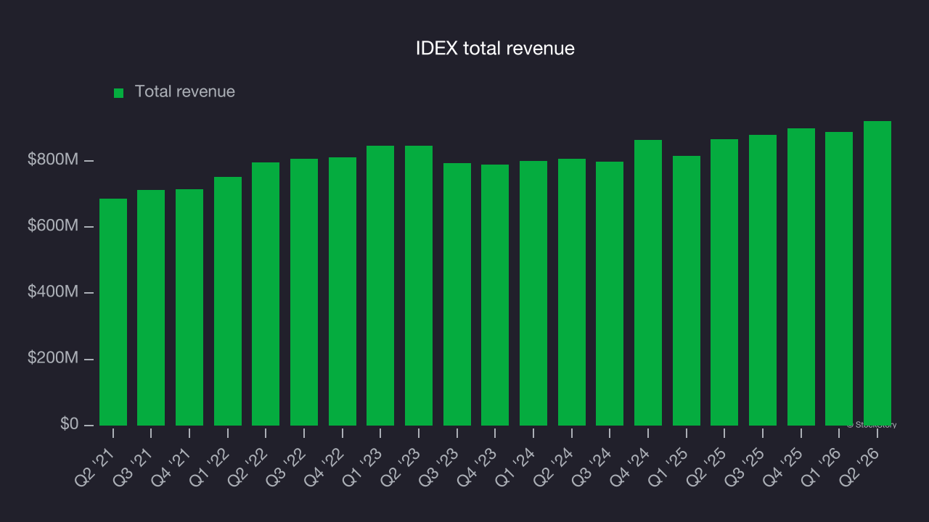Select the green bar above Q2 '23

(419, 286)
